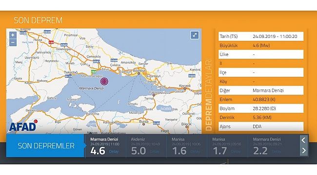Image resolution: width=317 pixels, height=175 pixels.
Task: Open Detay link for 1.7 Manisa quake
Action: point(236,151)
